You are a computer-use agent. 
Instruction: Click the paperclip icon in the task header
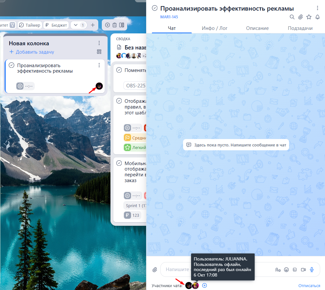coord(301,17)
